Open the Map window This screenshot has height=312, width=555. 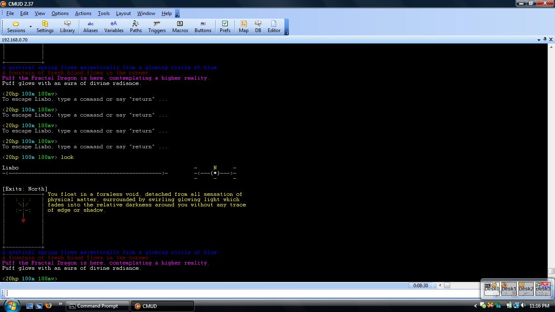tap(243, 27)
